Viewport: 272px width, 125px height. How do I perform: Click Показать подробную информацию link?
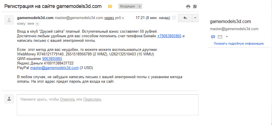point(239,44)
